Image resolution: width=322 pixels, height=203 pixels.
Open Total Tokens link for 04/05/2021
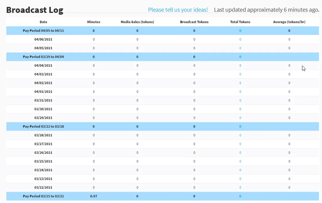point(240,48)
